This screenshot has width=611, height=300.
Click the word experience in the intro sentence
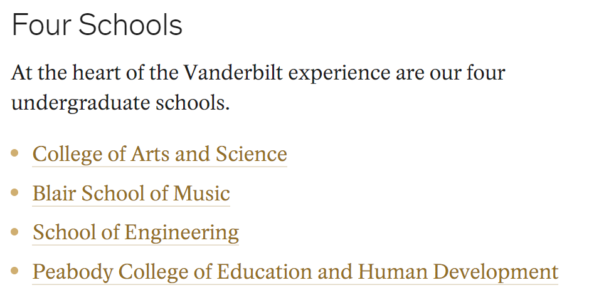pos(339,73)
